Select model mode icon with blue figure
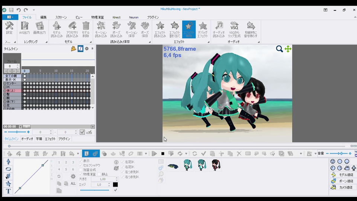This screenshot has height=201, width=357. tap(9, 162)
